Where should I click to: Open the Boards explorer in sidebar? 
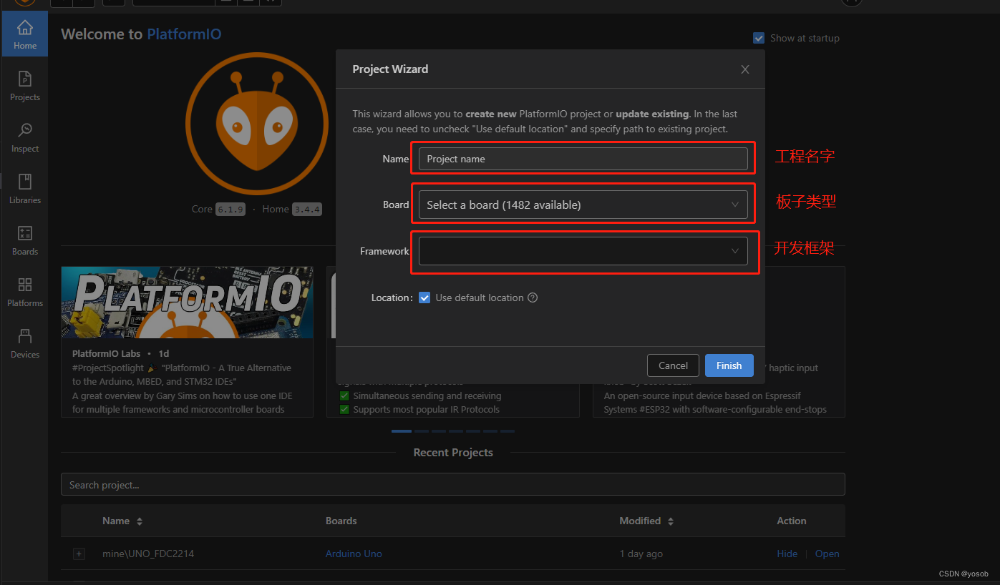(x=24, y=240)
